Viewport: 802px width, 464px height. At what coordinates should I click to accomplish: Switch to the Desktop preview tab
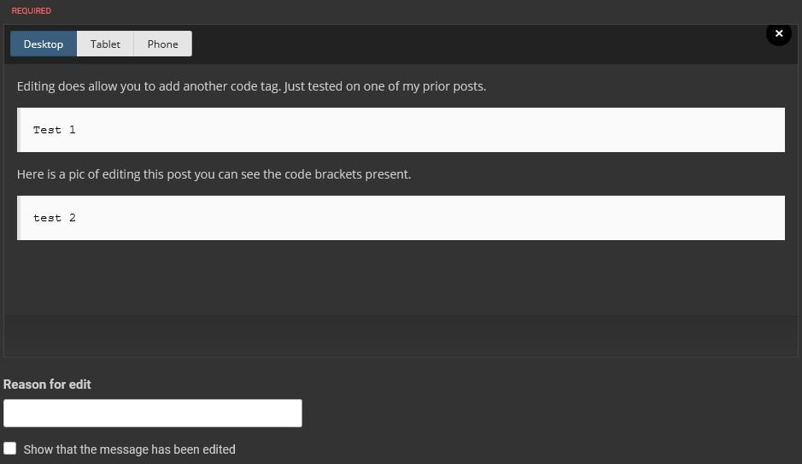(x=44, y=44)
